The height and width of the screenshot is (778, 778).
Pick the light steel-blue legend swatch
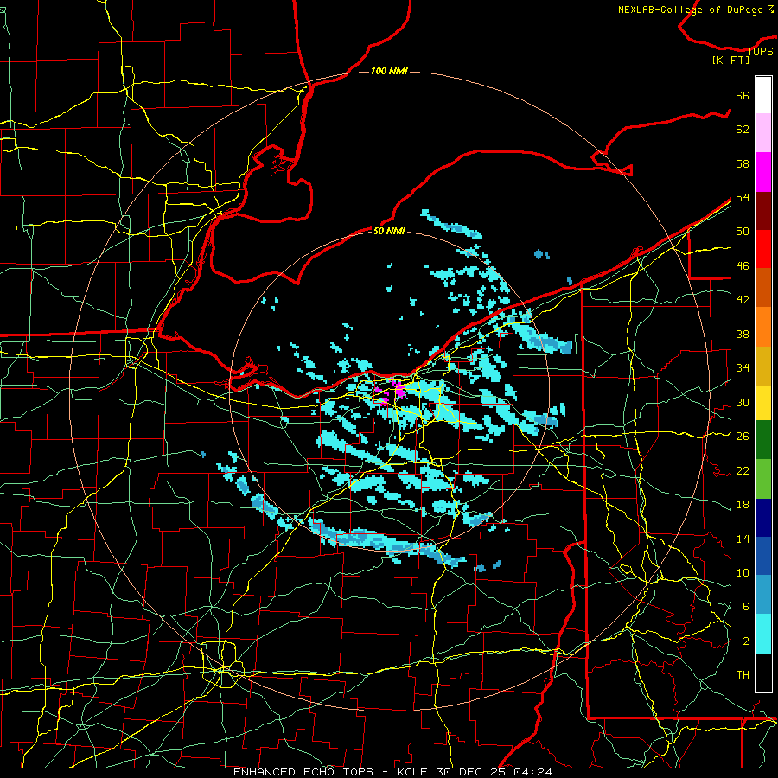pyautogui.click(x=763, y=595)
